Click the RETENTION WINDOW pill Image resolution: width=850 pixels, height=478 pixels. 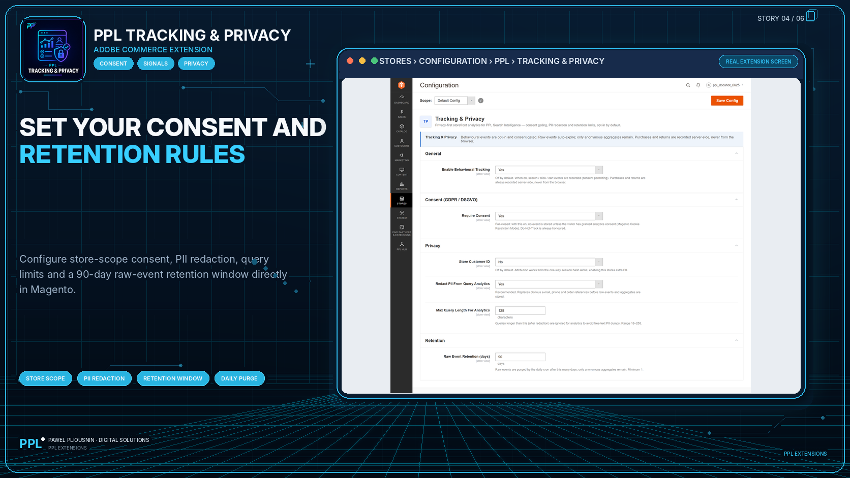click(173, 378)
